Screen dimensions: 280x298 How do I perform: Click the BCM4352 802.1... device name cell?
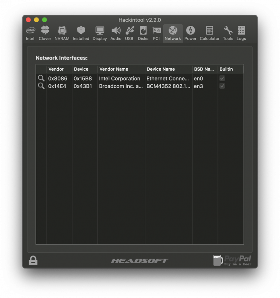pos(168,86)
